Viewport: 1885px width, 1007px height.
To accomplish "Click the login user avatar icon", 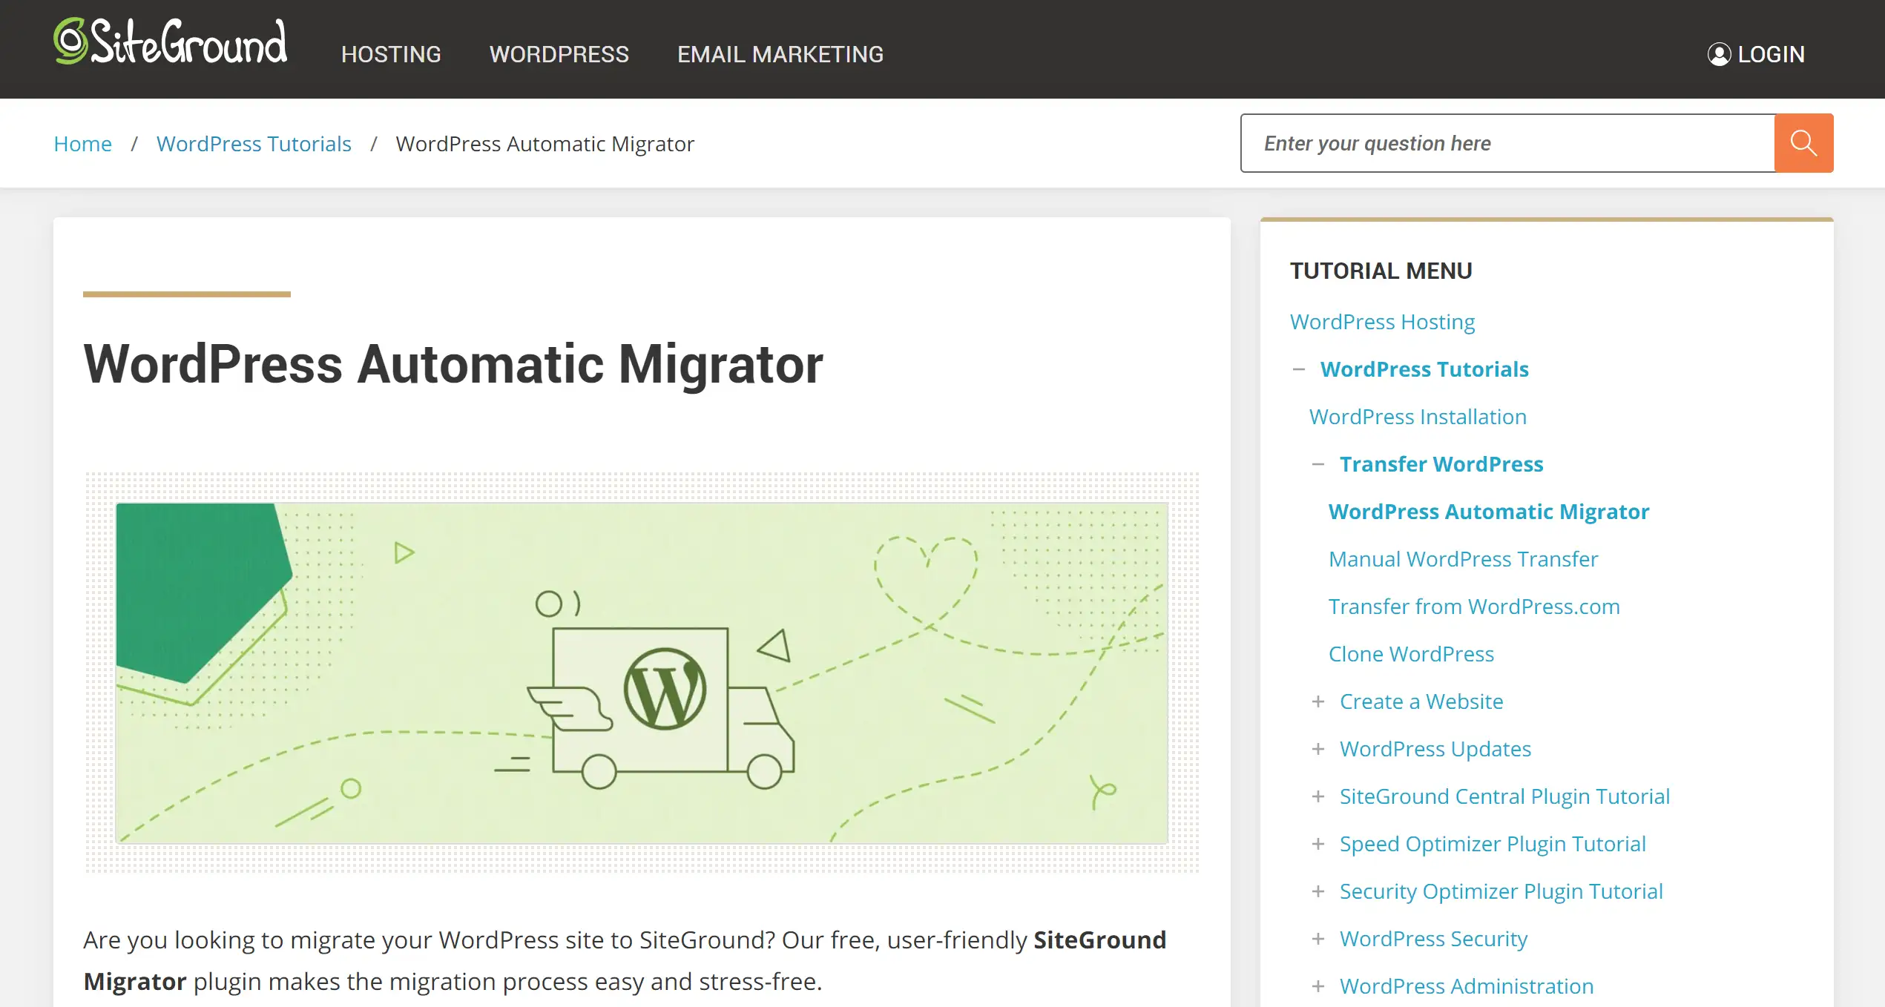I will [x=1719, y=54].
